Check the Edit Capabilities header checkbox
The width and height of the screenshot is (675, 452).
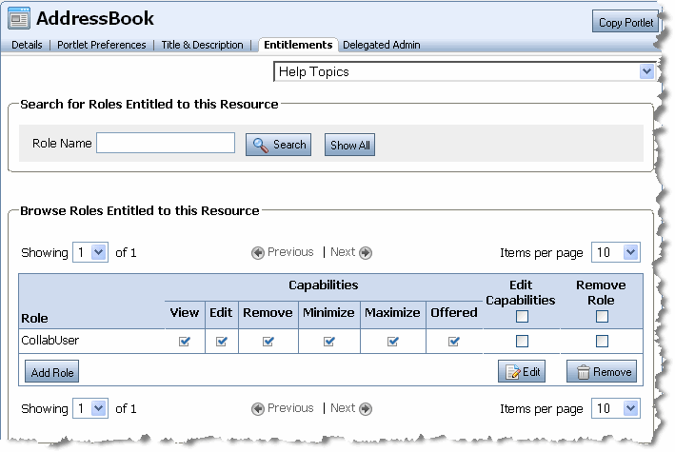pos(522,317)
